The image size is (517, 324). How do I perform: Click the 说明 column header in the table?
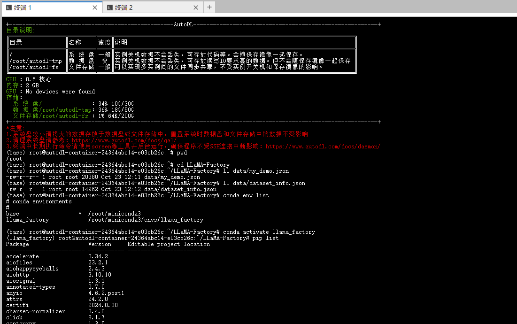tap(121, 43)
